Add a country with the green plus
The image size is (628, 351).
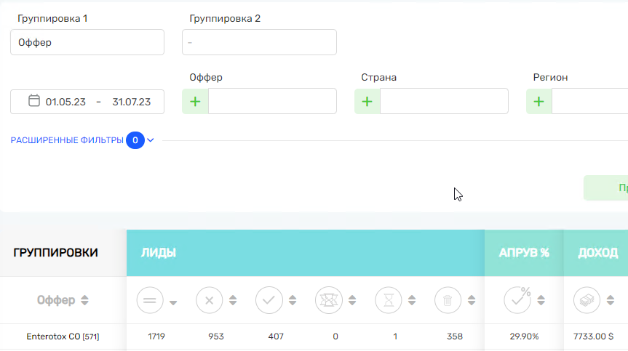click(367, 102)
